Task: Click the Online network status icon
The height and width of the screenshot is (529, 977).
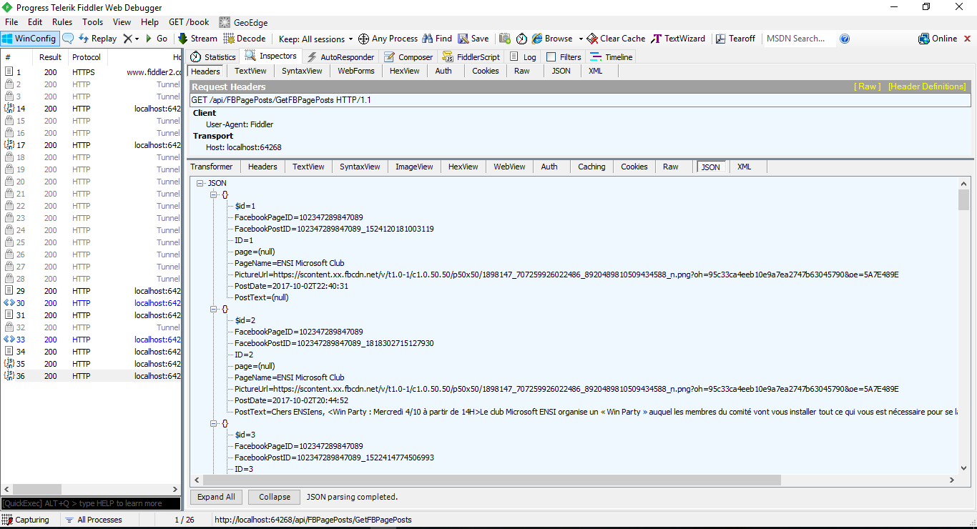Action: pos(924,39)
